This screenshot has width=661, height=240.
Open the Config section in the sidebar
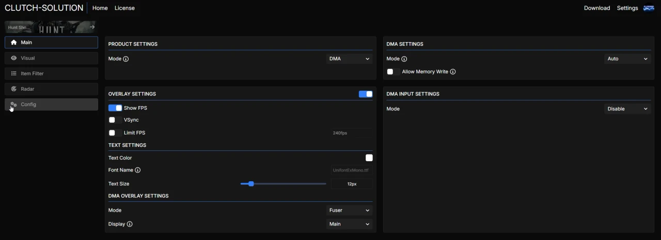point(51,105)
